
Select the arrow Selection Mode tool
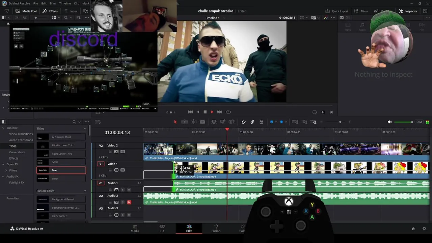175,122
